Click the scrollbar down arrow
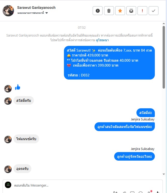Image resolution: width=167 pixels, height=193 pixels. (164, 174)
